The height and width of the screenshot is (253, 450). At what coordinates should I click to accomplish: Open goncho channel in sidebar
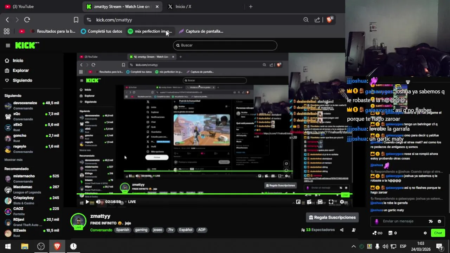(32, 138)
